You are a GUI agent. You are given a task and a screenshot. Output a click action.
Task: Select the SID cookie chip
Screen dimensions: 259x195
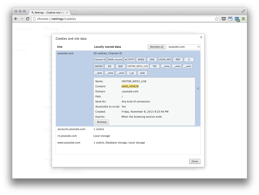[109, 66]
